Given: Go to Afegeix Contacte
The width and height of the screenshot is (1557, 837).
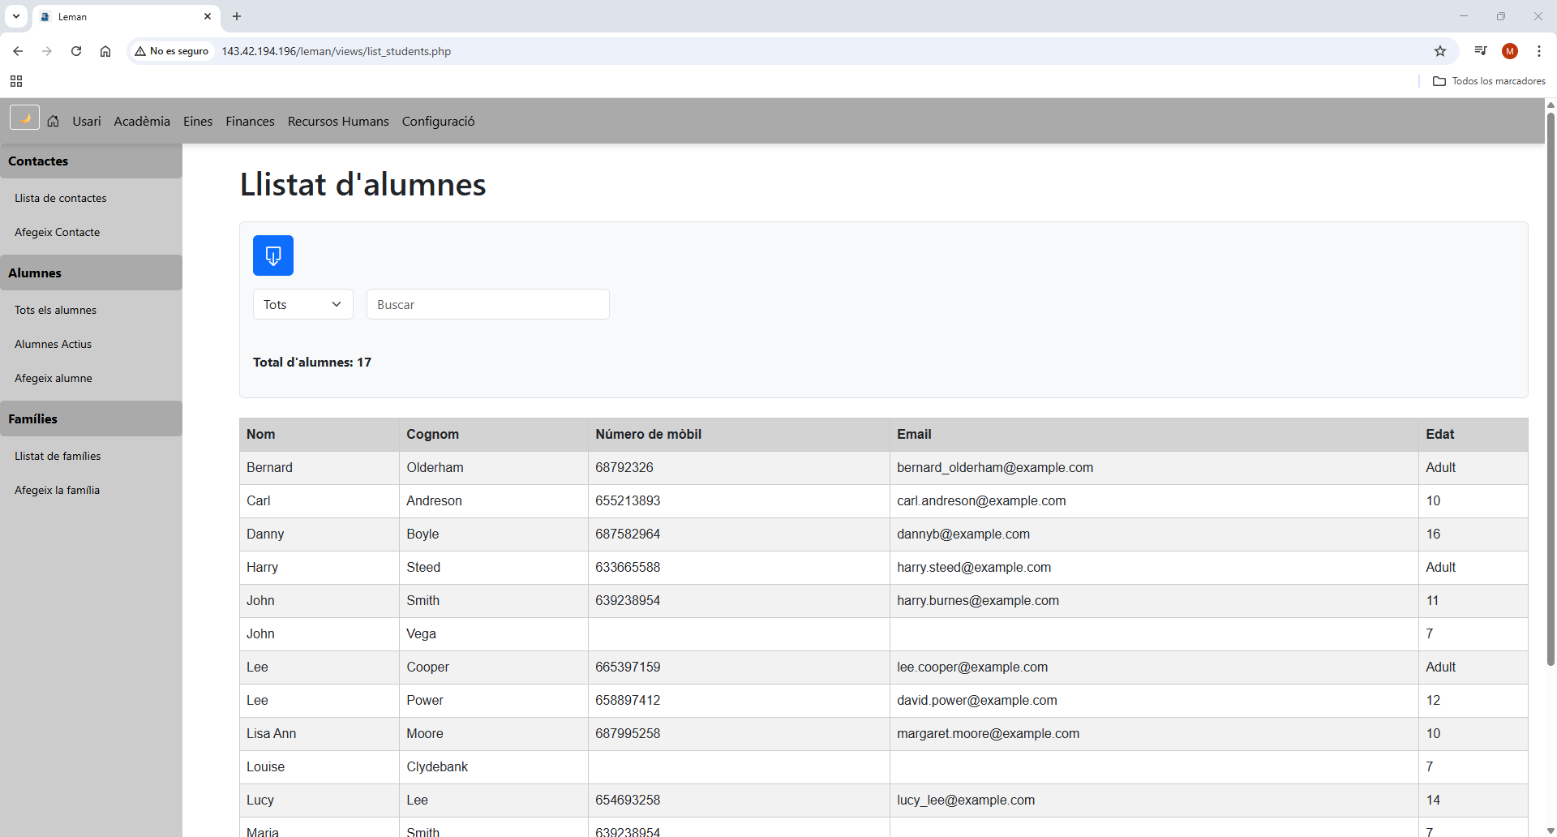Looking at the screenshot, I should coord(58,232).
